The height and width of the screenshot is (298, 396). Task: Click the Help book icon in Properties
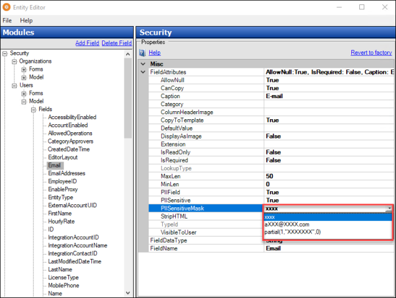[142, 53]
